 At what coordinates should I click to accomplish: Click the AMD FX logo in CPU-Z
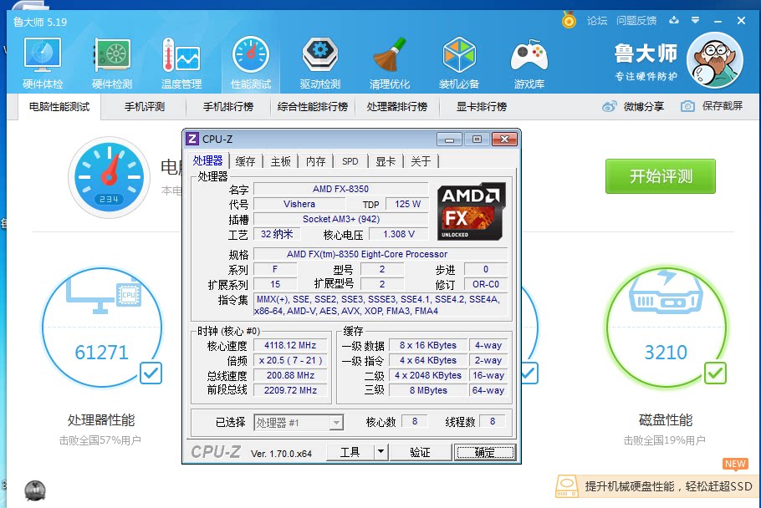(472, 211)
